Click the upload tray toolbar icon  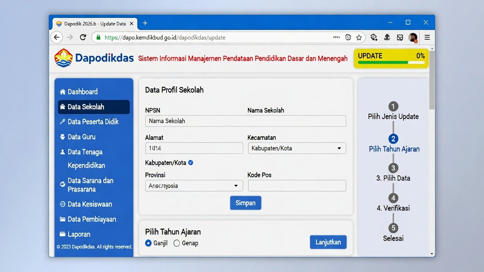[x=387, y=37]
